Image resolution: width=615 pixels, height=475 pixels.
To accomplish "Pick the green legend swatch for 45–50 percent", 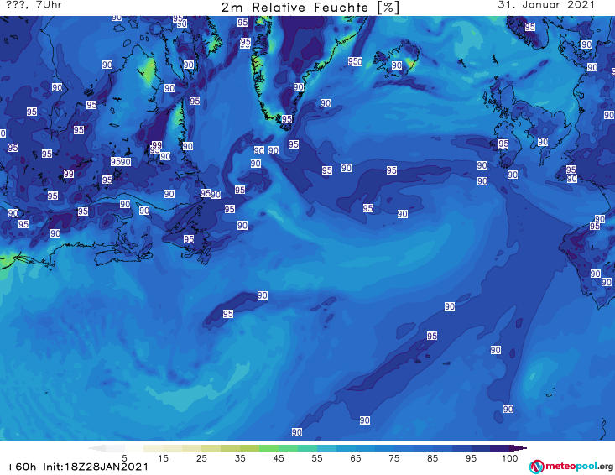I will tap(288, 448).
